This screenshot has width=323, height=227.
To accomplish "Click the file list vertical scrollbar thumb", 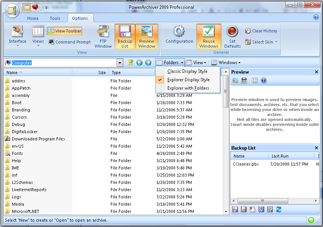I will pyautogui.click(x=226, y=91).
